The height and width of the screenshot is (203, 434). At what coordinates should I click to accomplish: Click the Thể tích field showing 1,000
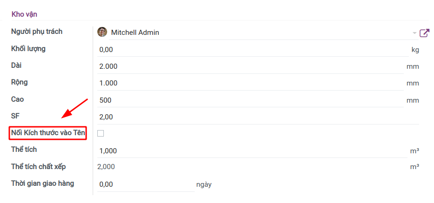(251, 151)
